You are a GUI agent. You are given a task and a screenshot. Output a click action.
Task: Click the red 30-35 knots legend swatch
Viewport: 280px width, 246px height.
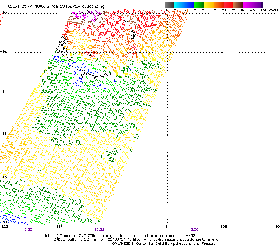[x=229, y=5]
